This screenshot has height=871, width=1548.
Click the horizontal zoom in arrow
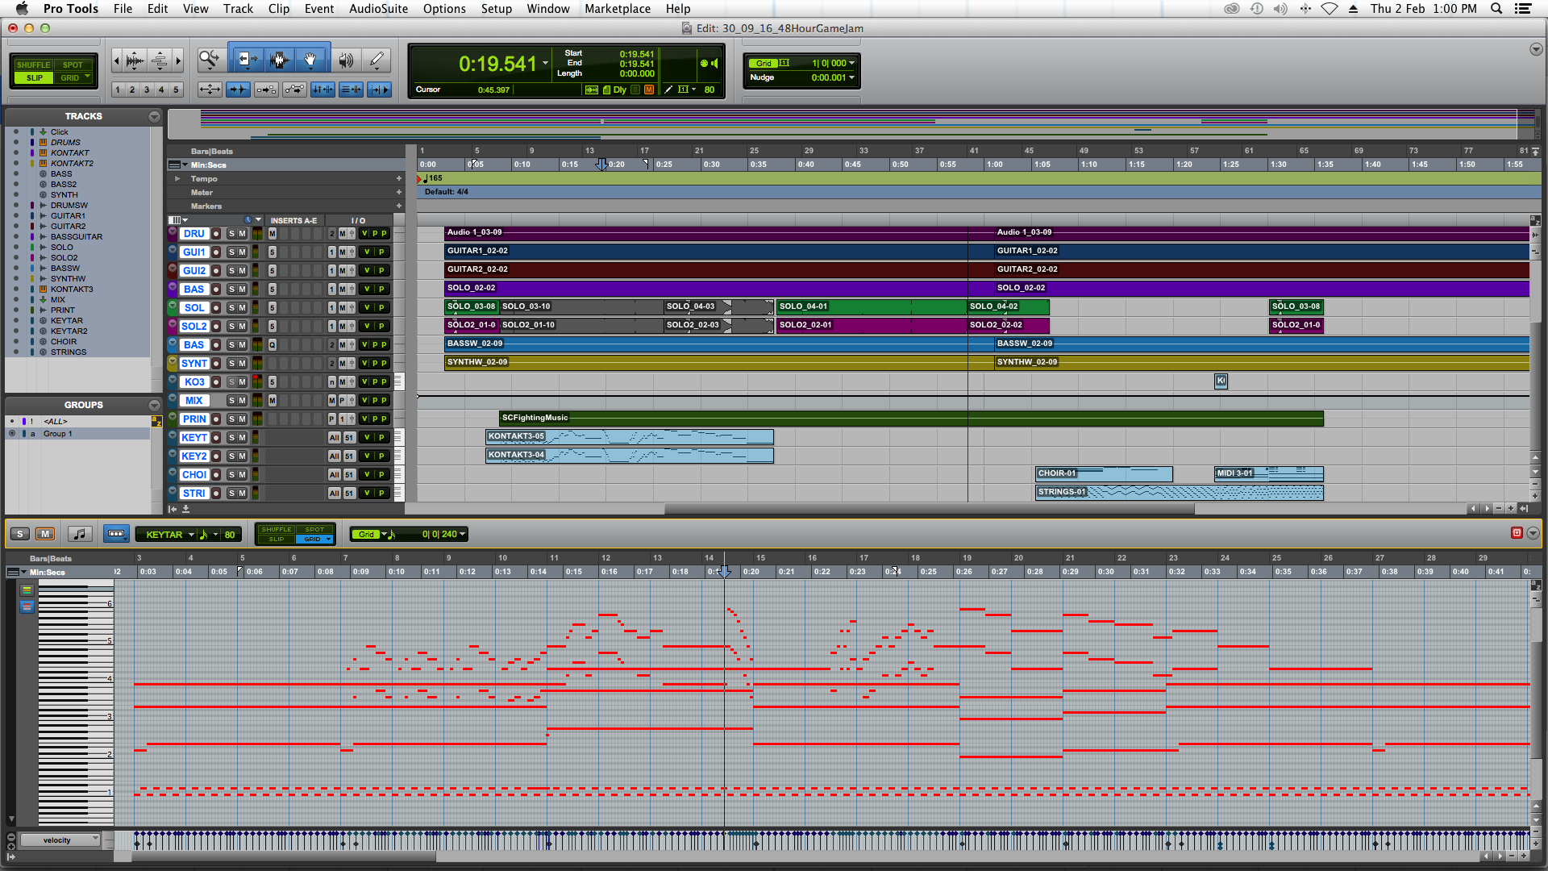(x=178, y=60)
